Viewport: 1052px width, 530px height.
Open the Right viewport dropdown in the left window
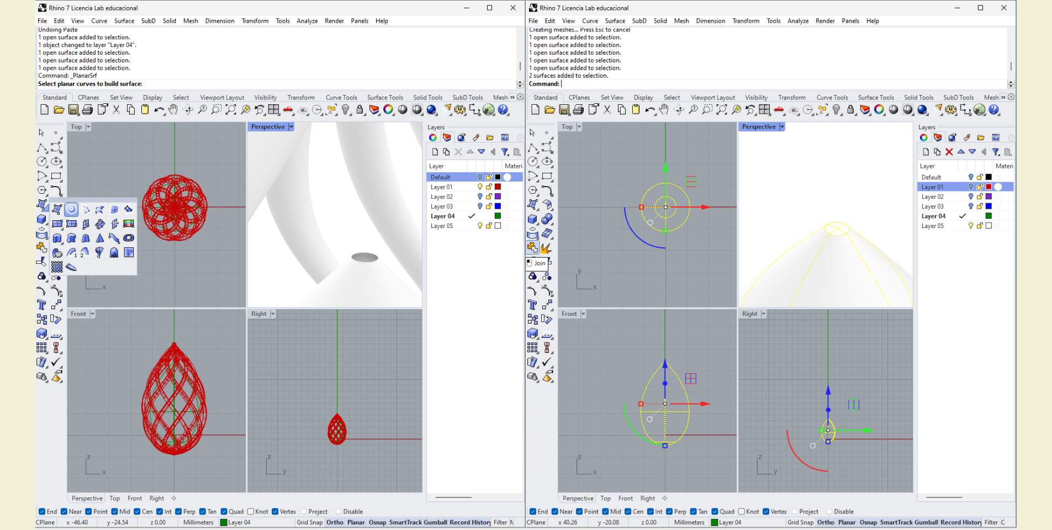(272, 314)
